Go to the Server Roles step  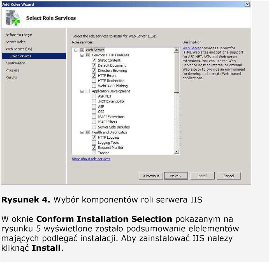coord(15,42)
